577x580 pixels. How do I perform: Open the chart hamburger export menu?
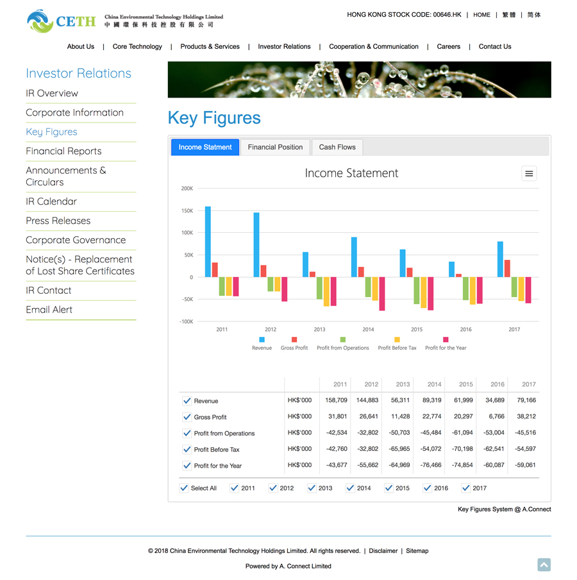[x=528, y=173]
